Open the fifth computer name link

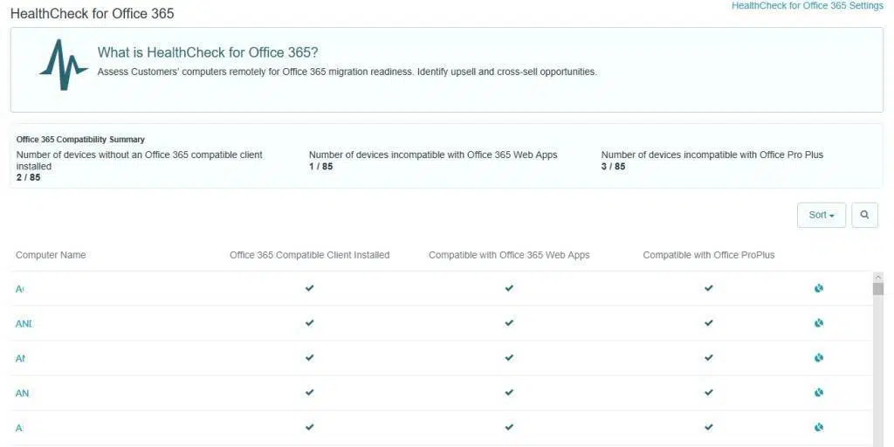(x=19, y=429)
